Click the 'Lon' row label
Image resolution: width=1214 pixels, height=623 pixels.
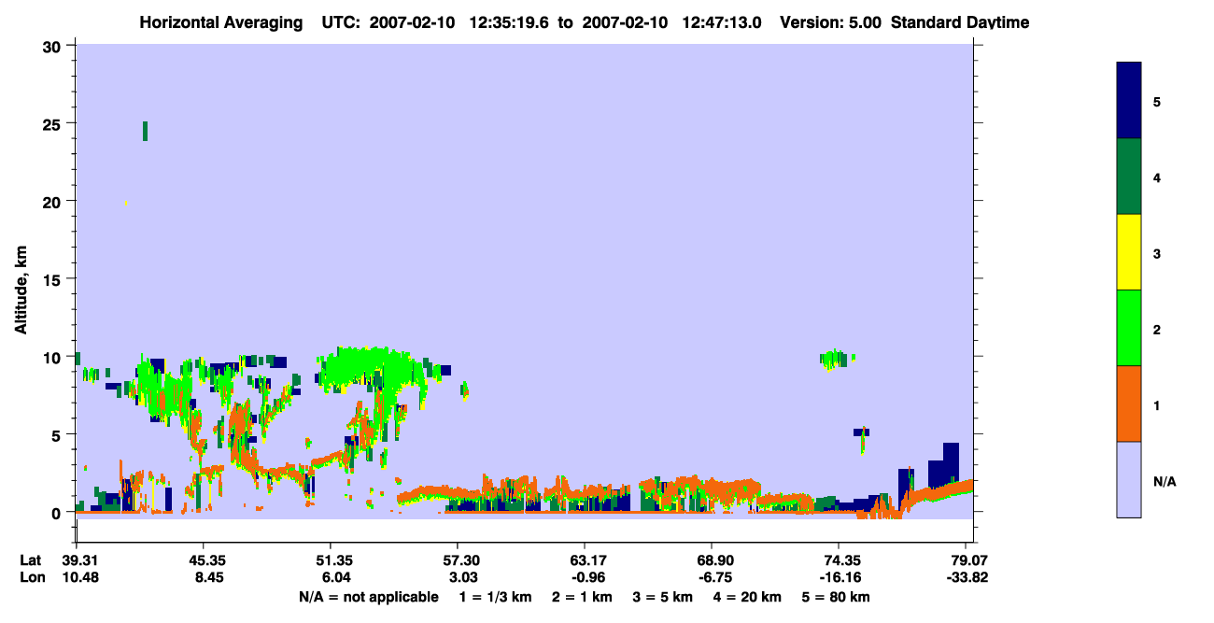coord(32,577)
